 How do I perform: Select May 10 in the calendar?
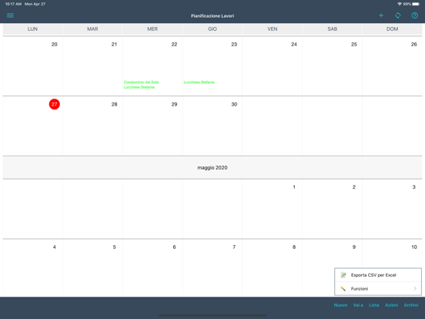[x=414, y=247]
